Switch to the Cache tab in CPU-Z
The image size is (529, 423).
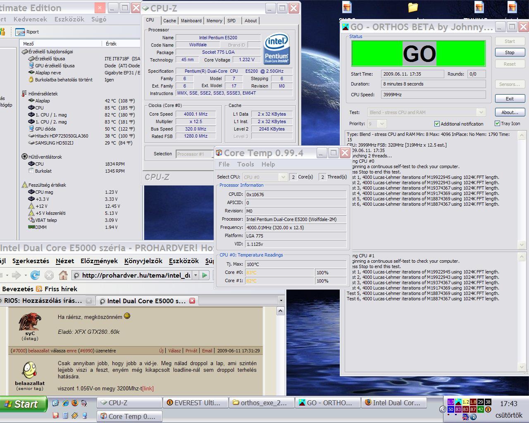pyautogui.click(x=169, y=21)
